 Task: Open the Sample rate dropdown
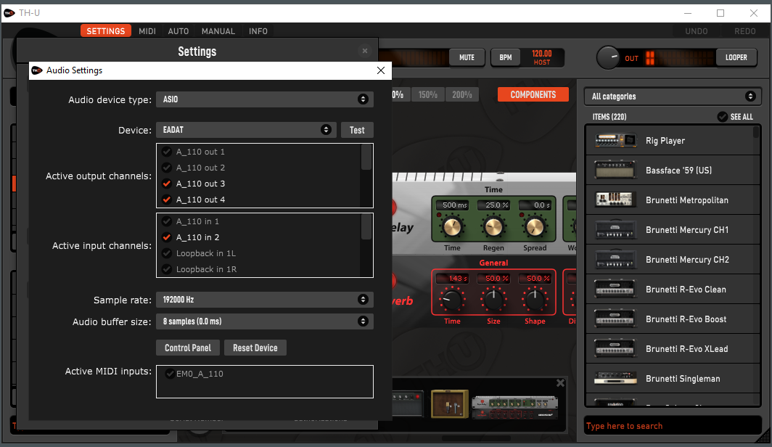264,299
